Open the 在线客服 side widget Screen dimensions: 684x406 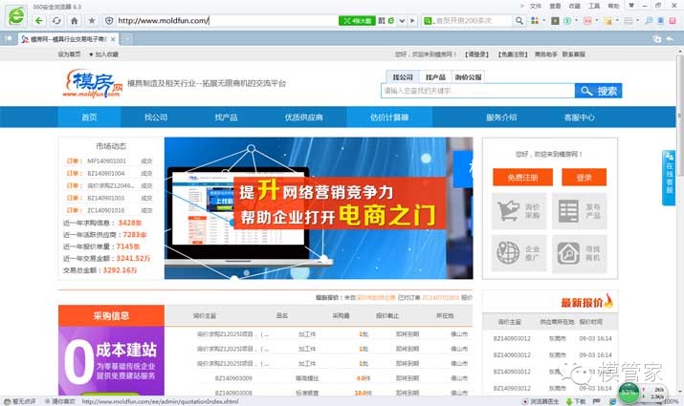click(669, 178)
